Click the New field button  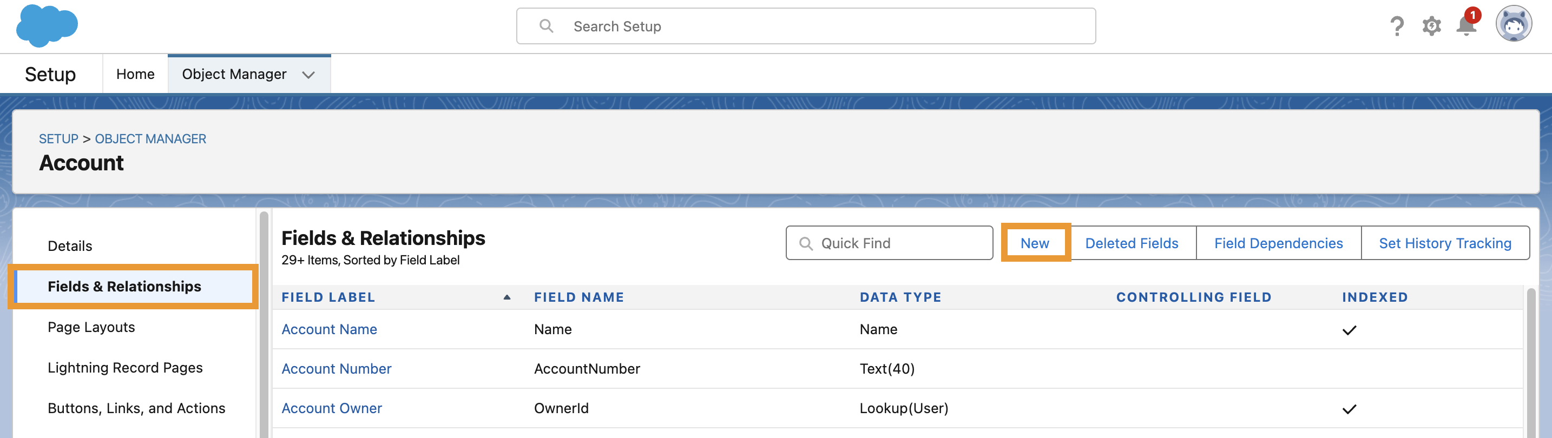pos(1035,243)
